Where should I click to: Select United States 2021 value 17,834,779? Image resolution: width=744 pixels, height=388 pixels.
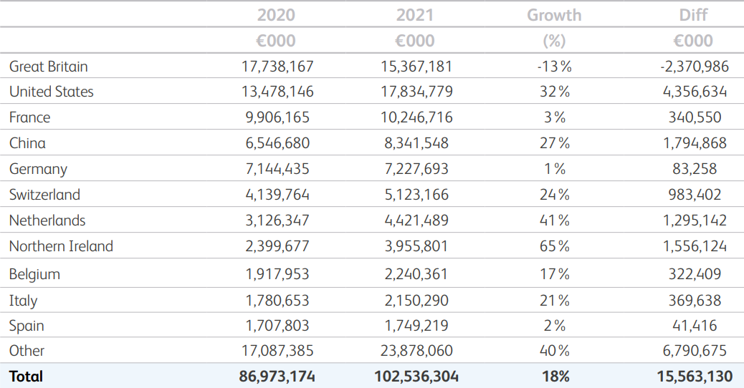[x=416, y=92]
